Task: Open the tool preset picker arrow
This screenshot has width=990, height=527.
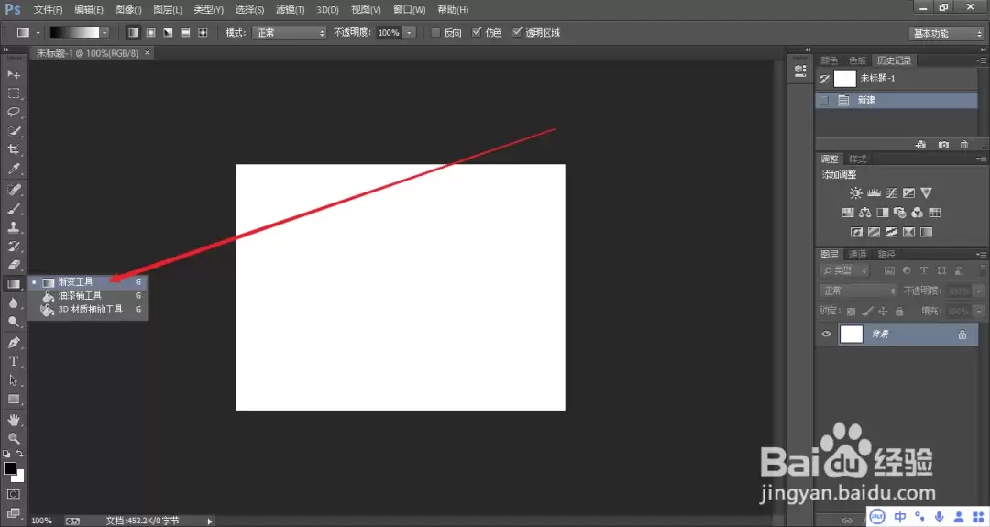Action: 38,33
